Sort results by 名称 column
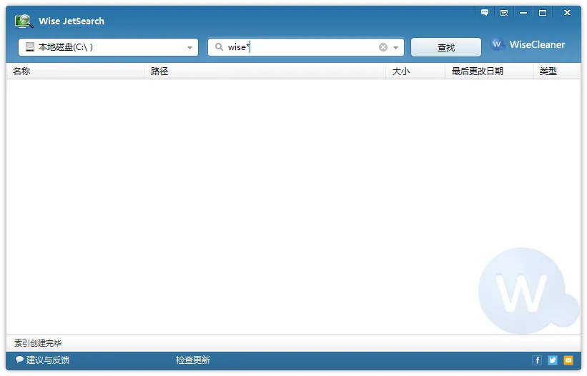Image resolution: width=587 pixels, height=376 pixels. 76,71
